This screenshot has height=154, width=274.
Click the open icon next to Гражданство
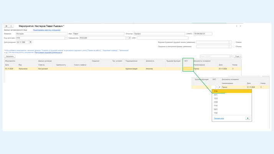130,38
